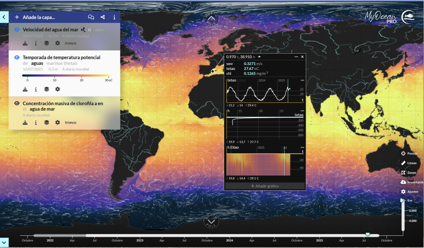Collapse the layers panel with left chevron

coord(4,17)
